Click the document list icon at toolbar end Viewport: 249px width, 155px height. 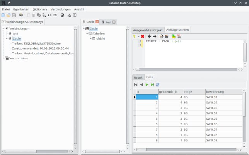pos(75,15)
